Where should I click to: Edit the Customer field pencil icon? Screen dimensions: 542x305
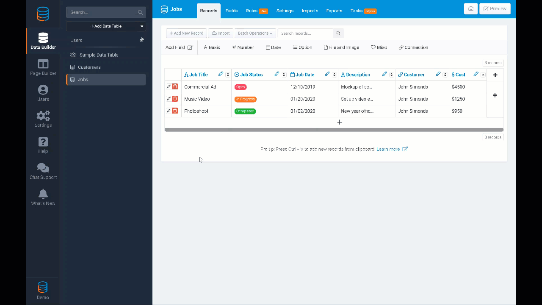click(x=438, y=74)
